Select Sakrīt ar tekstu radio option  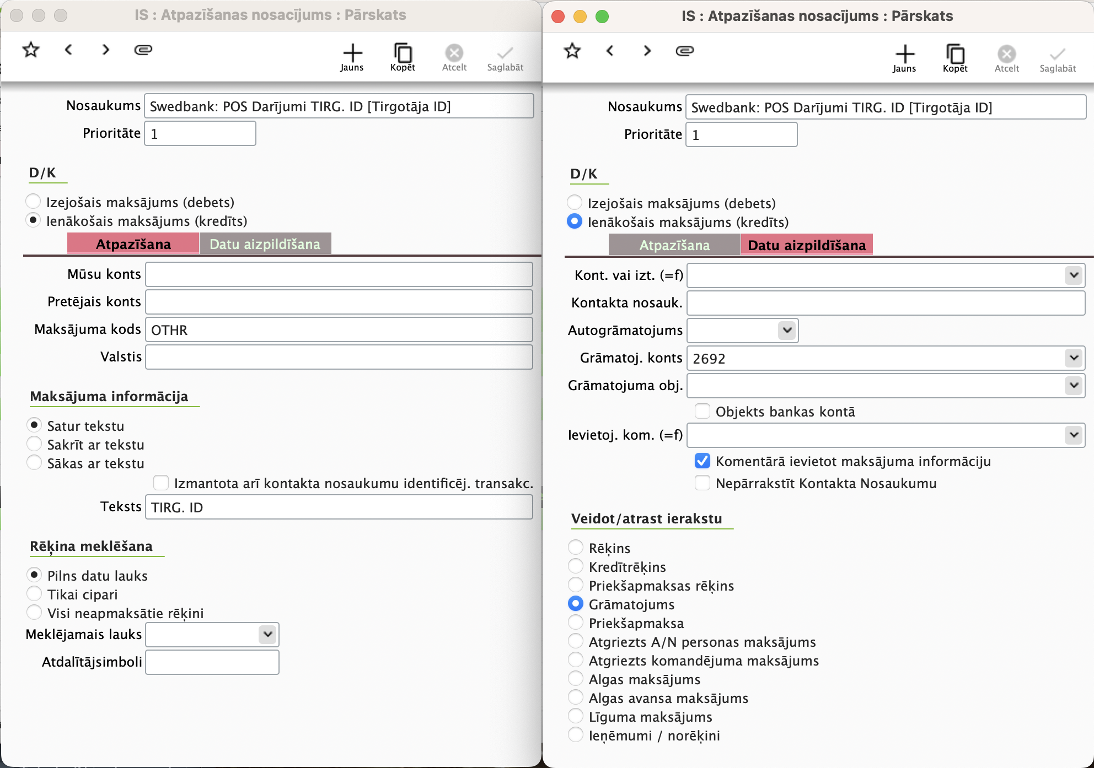coord(34,444)
